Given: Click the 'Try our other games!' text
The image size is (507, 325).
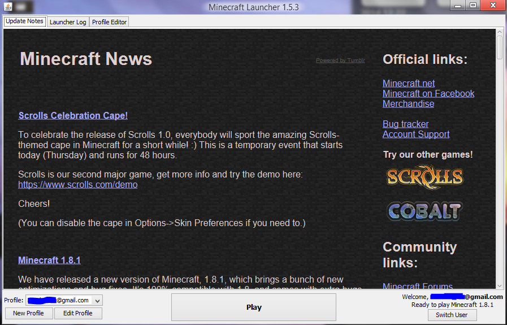Looking at the screenshot, I should (x=428, y=154).
